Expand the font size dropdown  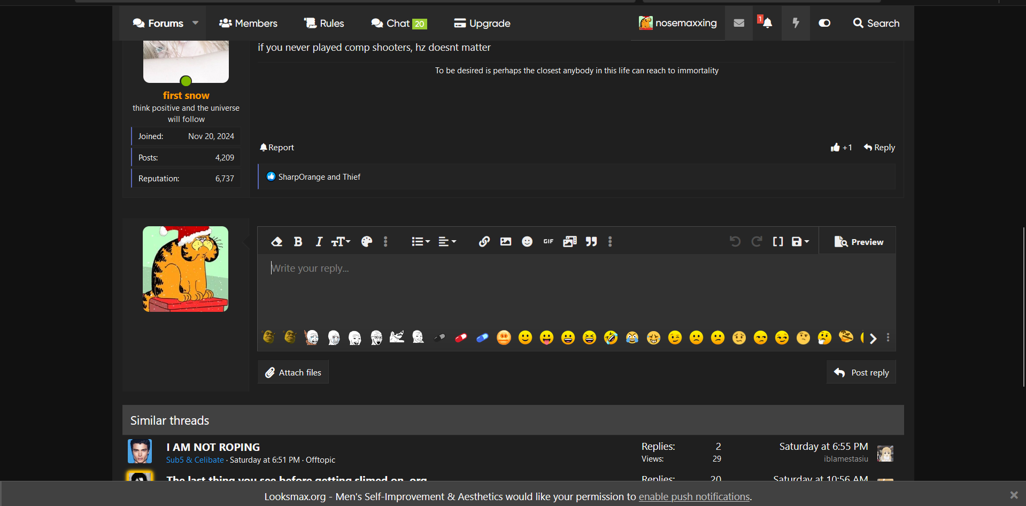341,242
